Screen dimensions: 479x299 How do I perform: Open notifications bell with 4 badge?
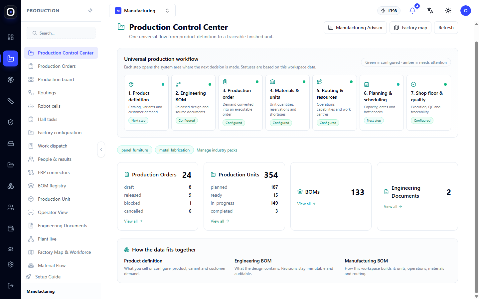[x=412, y=11]
